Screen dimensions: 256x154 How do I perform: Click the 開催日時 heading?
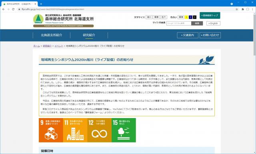[47, 151]
